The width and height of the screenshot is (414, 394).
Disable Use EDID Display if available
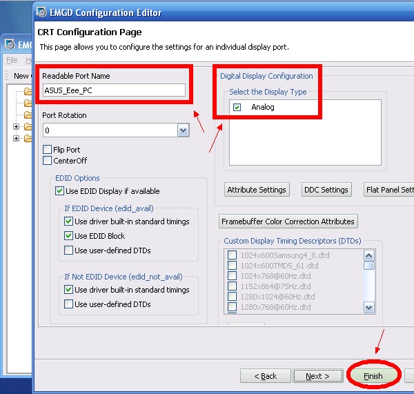coord(60,191)
